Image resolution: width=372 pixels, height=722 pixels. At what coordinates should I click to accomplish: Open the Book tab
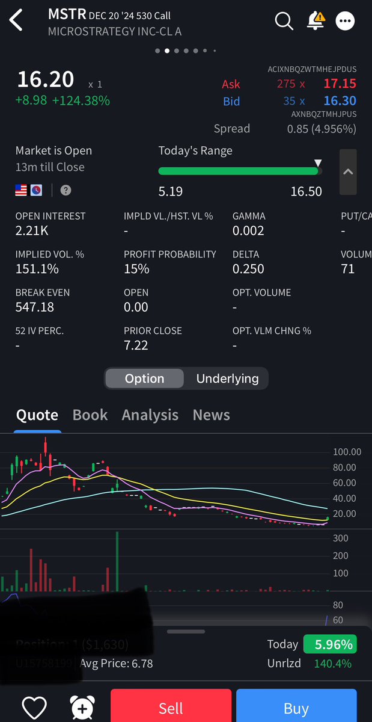click(90, 415)
